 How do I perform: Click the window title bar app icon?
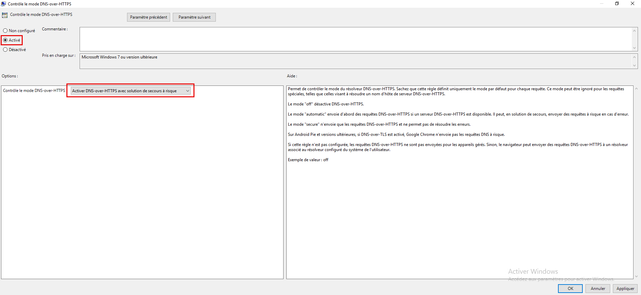(x=3, y=4)
